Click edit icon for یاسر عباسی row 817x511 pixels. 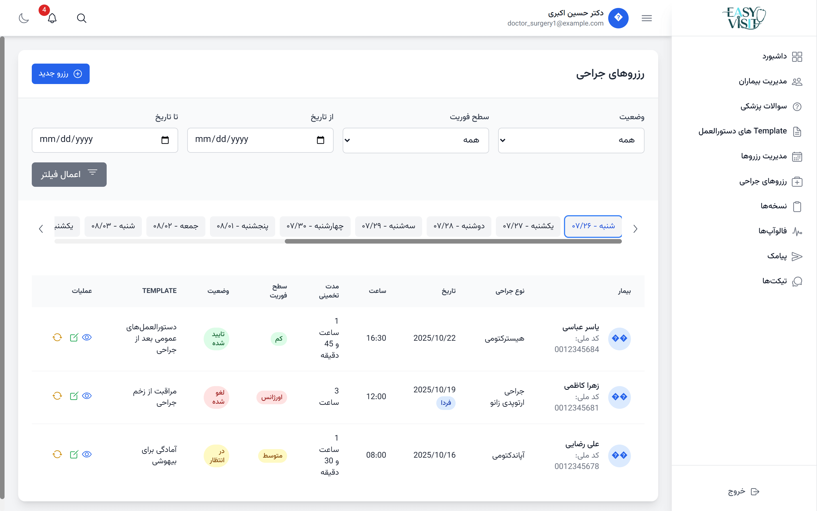pos(73,337)
